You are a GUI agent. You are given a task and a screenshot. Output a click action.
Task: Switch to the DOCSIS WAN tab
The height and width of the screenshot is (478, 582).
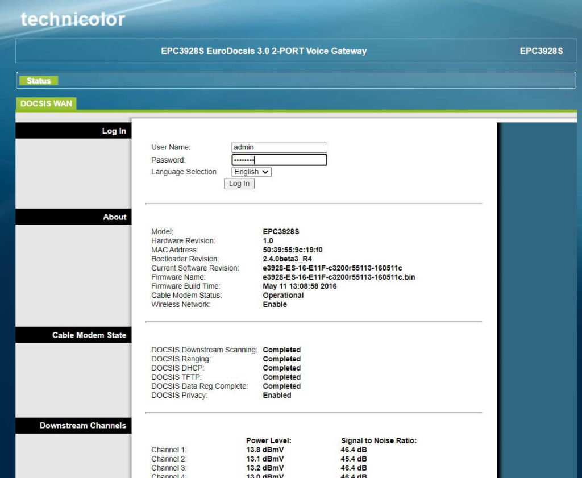tap(46, 103)
